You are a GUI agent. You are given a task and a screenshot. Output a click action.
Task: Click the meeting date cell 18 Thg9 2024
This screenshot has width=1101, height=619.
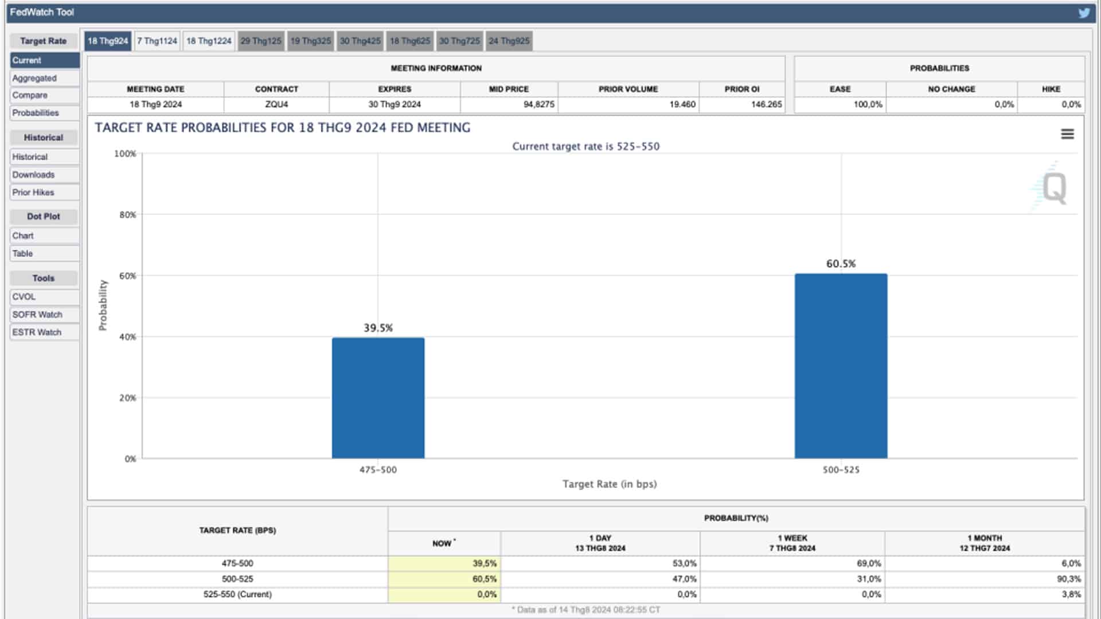point(155,104)
